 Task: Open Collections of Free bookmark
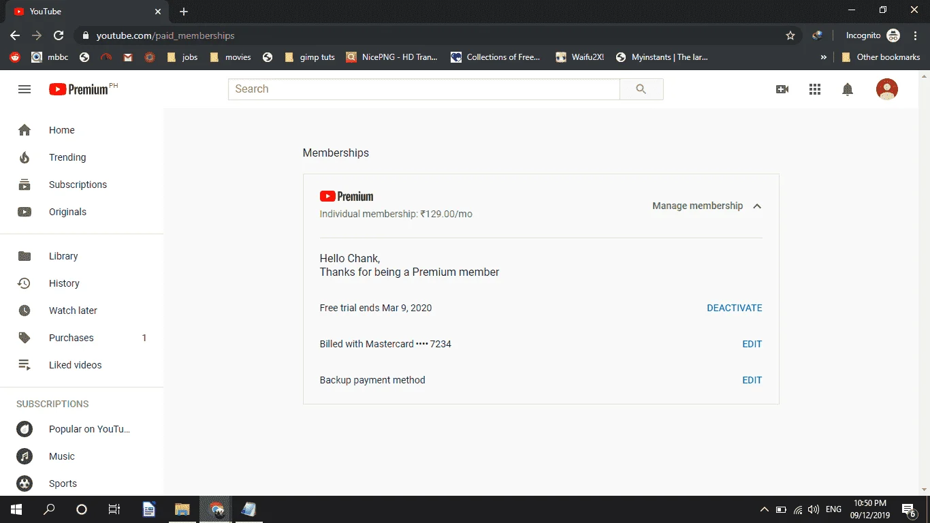pyautogui.click(x=496, y=57)
